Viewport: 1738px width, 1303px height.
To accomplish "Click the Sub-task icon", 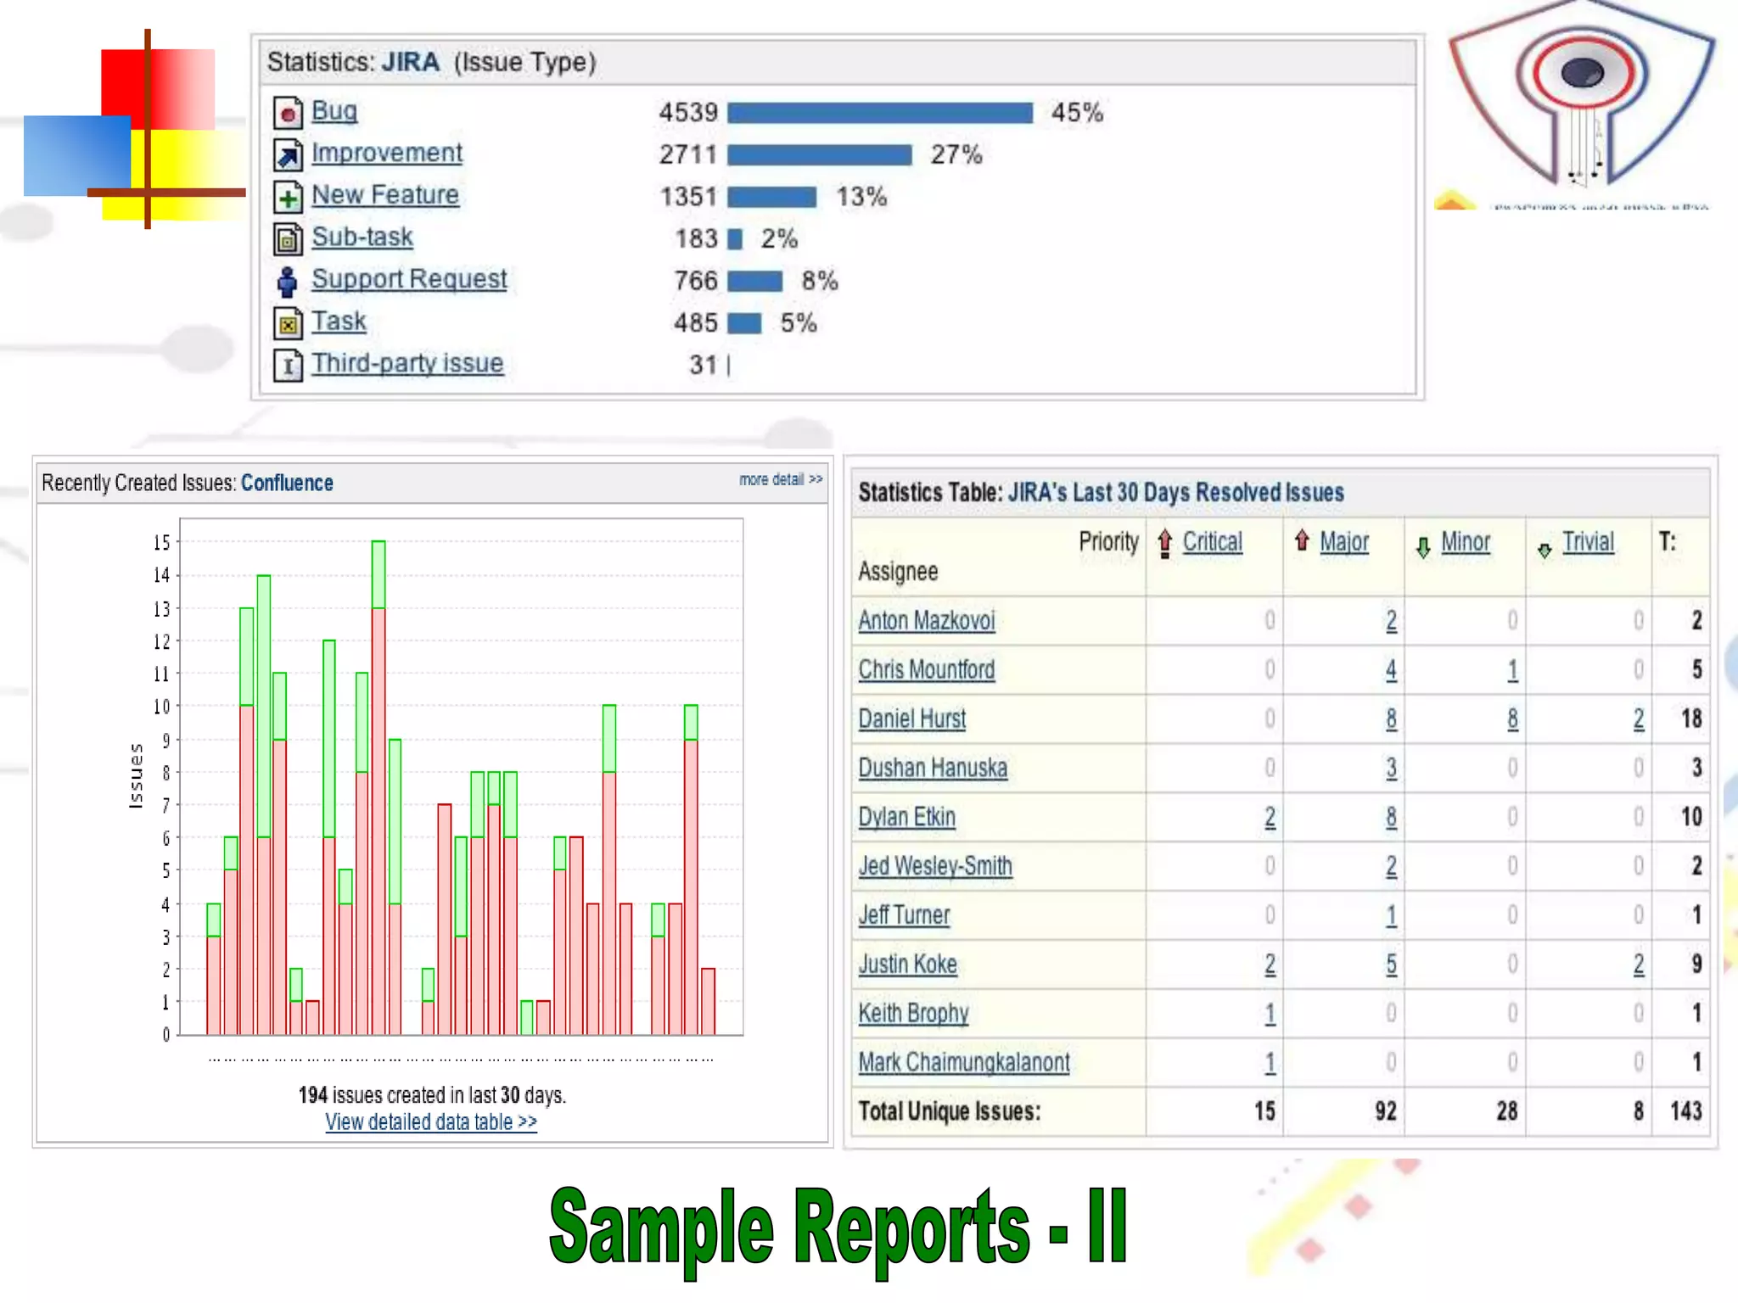I will 288,240.
